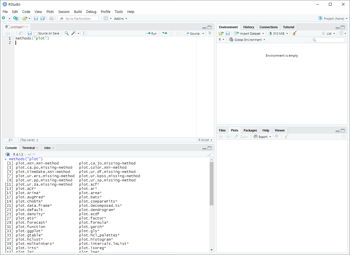The width and height of the screenshot is (350, 255).
Task: Open the Files tab
Action: [222, 130]
